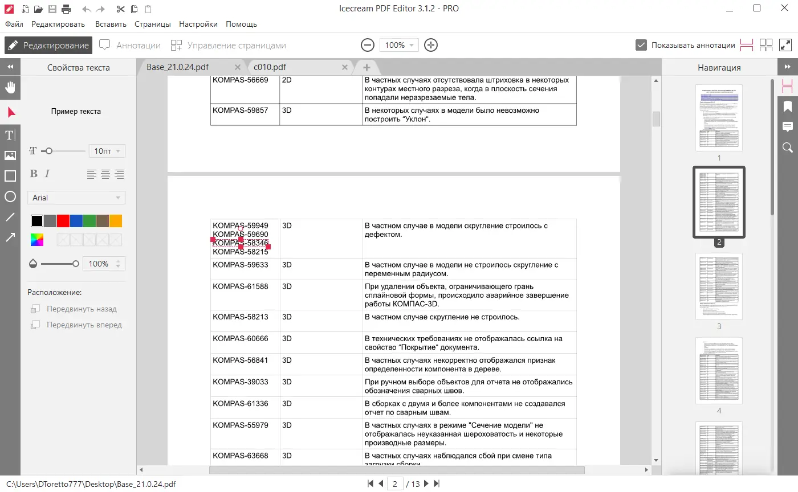The width and height of the screenshot is (798, 492).
Task: Select the Text editing tool
Action: click(x=10, y=135)
